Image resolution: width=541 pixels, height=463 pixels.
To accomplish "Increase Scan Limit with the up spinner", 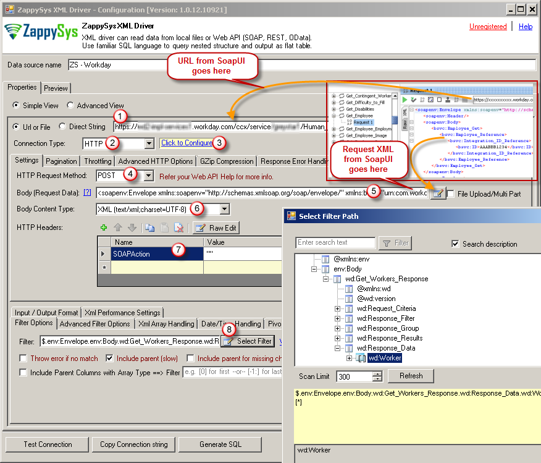I will (377, 373).
